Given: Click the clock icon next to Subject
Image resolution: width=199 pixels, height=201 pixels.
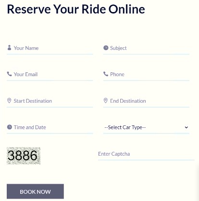Looking at the screenshot, I should [x=106, y=48].
